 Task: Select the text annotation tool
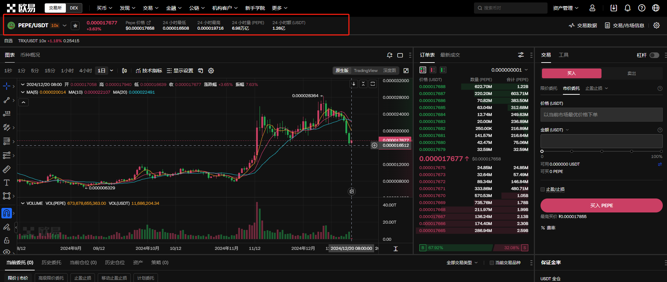[7, 183]
